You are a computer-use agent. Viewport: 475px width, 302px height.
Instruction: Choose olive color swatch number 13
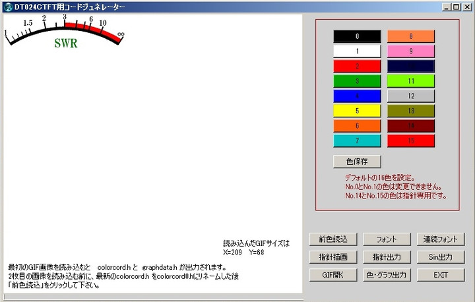tap(411, 111)
